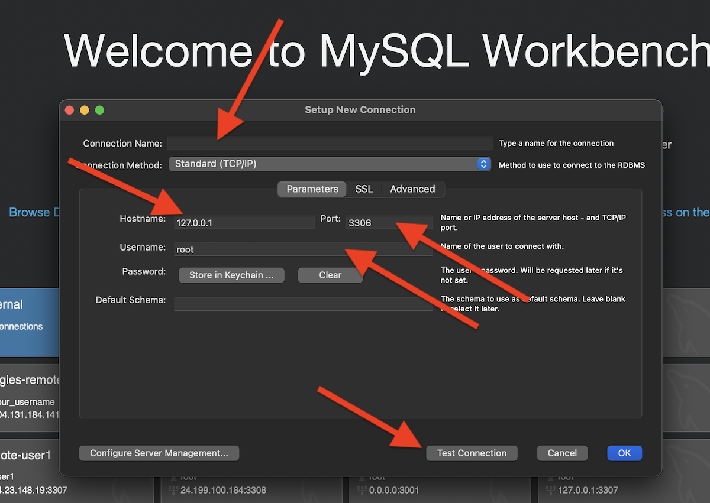
Task: Click the "Password:" label
Action: (144, 271)
